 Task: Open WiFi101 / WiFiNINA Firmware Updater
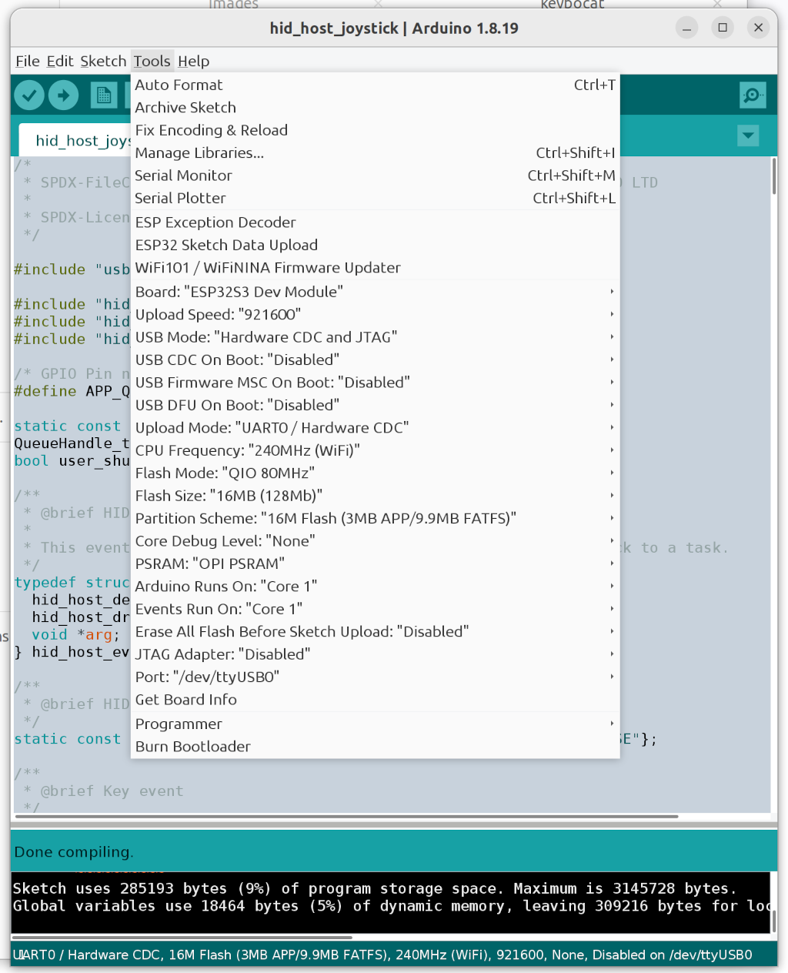376,268
